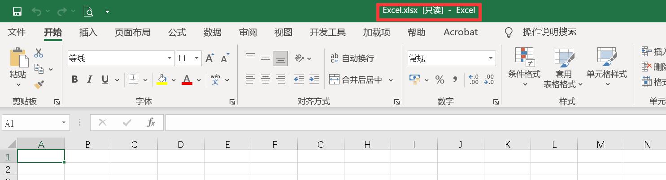666x180 pixels.
Task: Toggle Underline formatting
Action: 105,80
